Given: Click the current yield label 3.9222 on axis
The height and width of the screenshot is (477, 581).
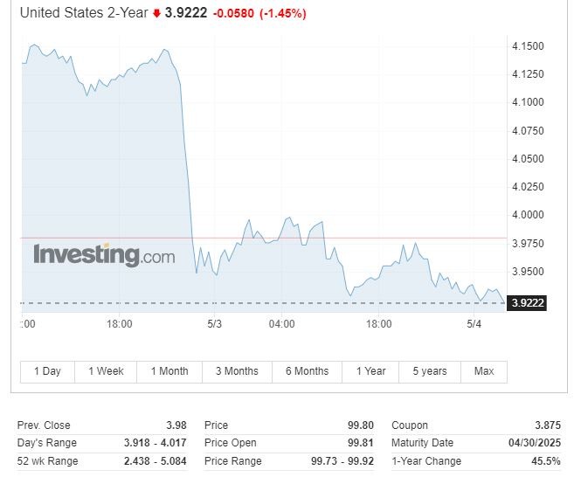Looking at the screenshot, I should [x=528, y=303].
